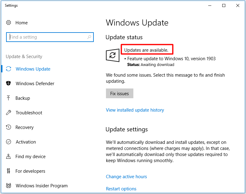Click the Update & Security heading

coord(24,57)
